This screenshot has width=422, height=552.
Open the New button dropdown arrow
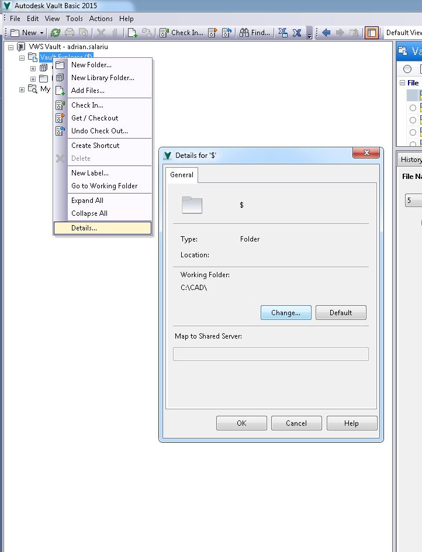[x=41, y=33]
